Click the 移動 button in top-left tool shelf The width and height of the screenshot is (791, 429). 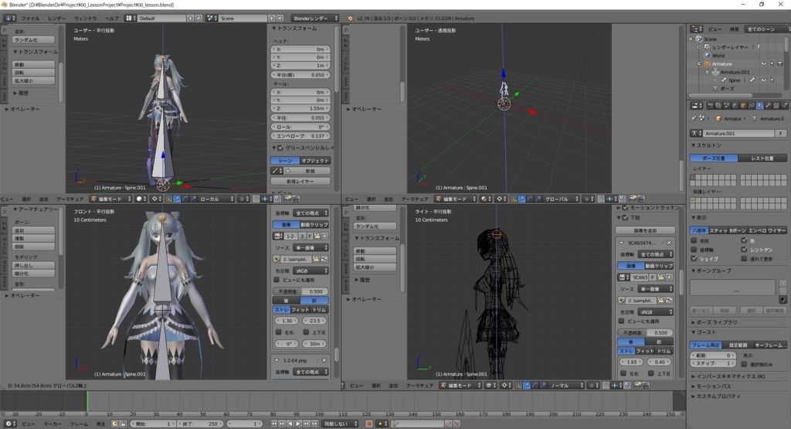coord(33,65)
